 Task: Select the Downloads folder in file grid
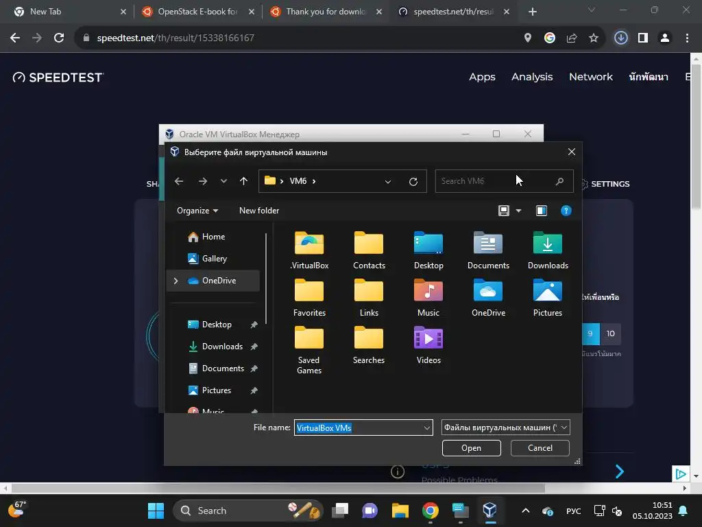(548, 250)
